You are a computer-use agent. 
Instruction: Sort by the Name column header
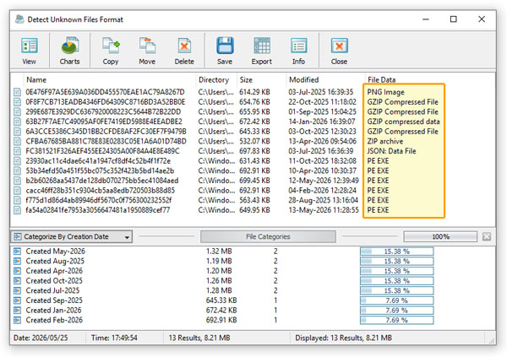pos(36,80)
